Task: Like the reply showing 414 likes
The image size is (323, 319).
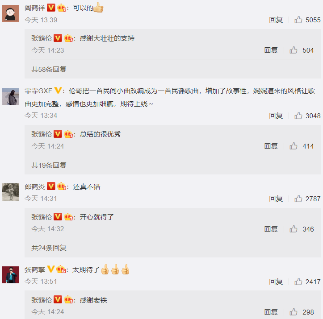Action: pyautogui.click(x=294, y=146)
